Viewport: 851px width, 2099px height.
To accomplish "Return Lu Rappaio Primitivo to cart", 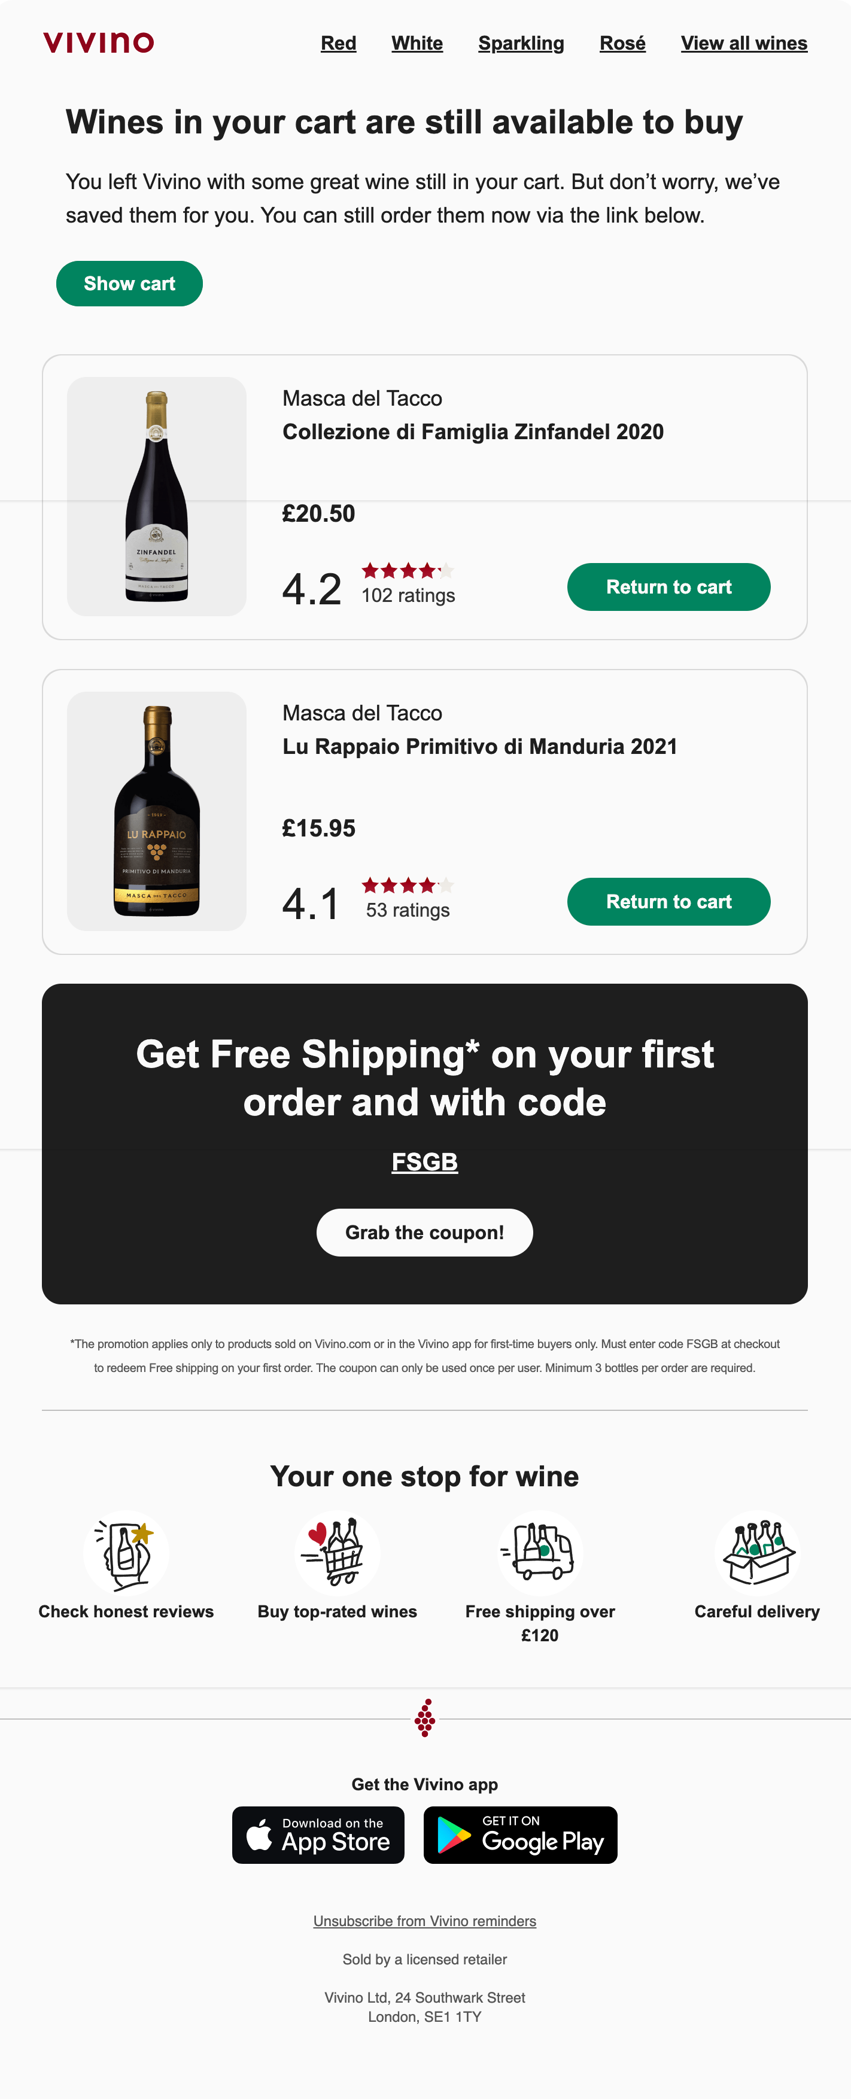I will coord(668,901).
